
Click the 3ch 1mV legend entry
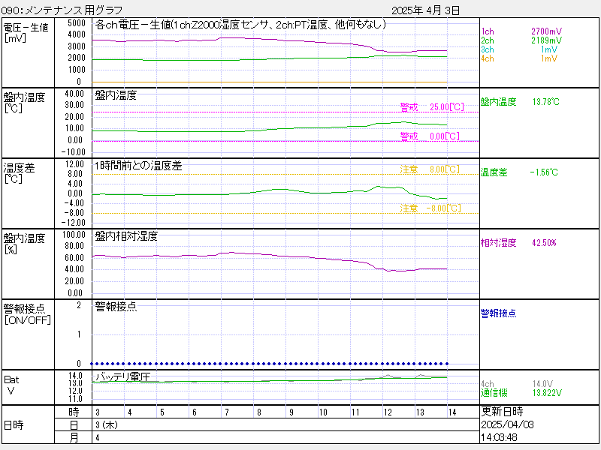point(520,49)
